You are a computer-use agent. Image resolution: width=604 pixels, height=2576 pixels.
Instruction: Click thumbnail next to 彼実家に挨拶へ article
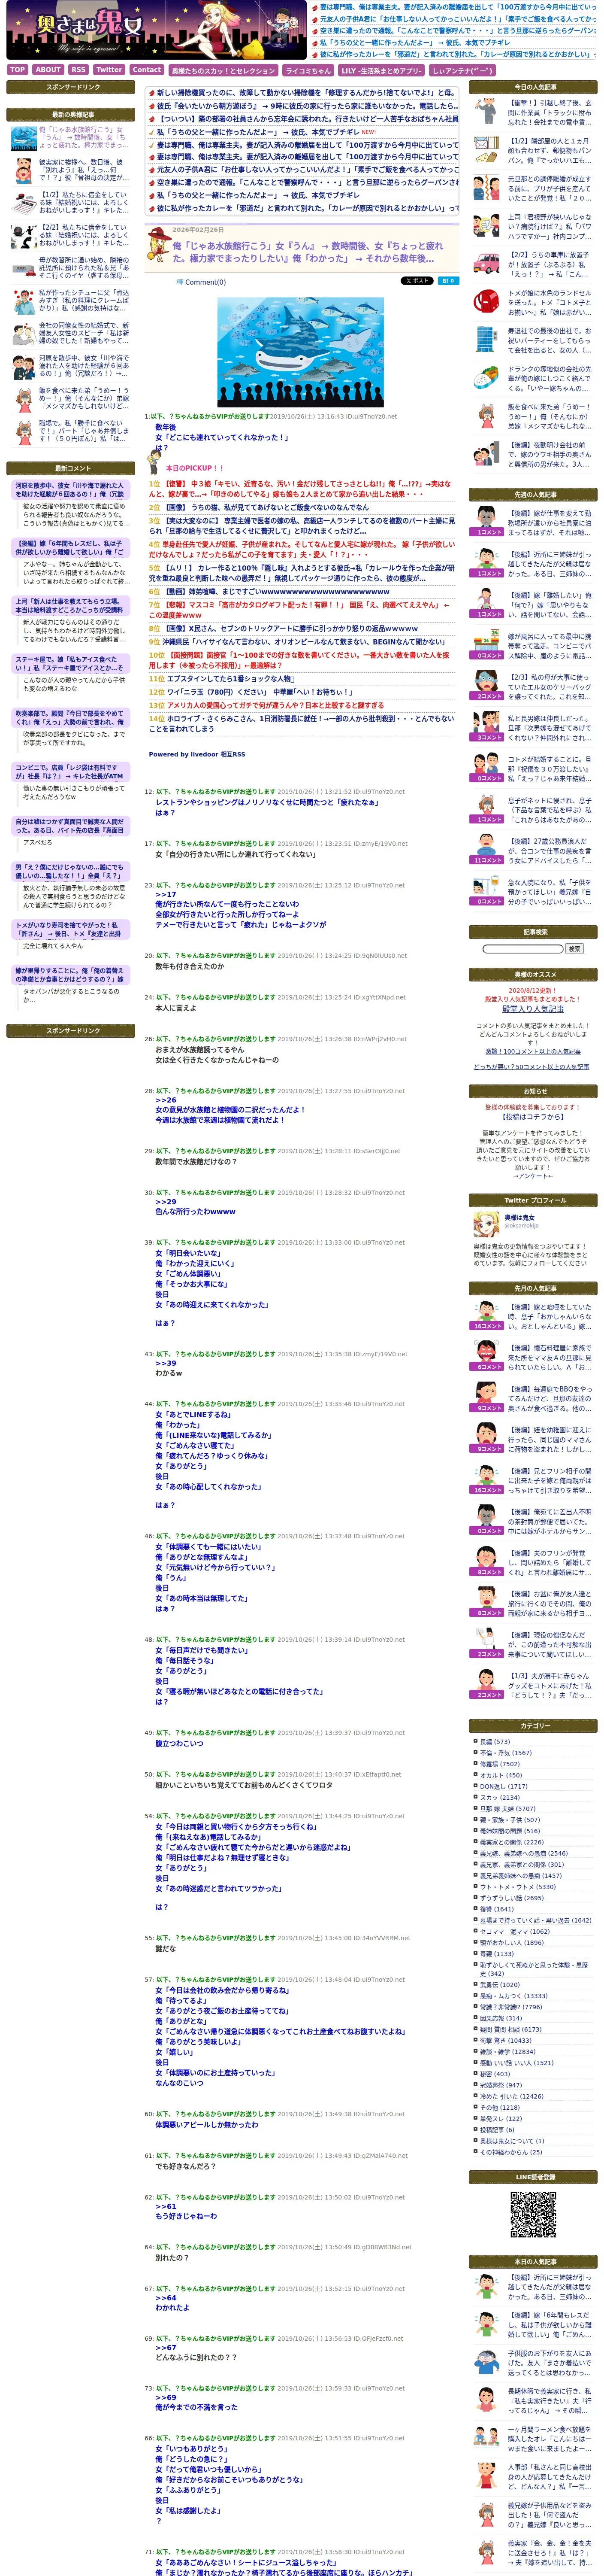click(24, 170)
